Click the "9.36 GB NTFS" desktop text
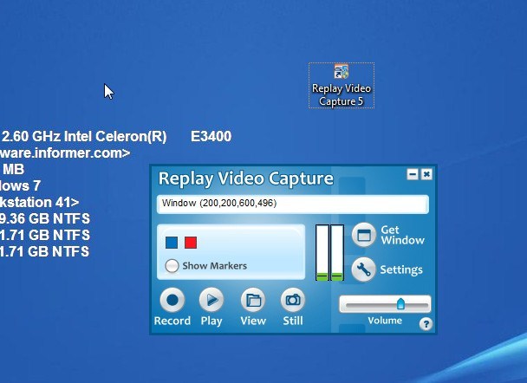This screenshot has height=383, width=527. pos(45,218)
